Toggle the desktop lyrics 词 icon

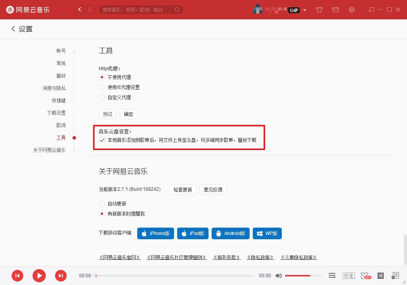[x=381, y=276]
